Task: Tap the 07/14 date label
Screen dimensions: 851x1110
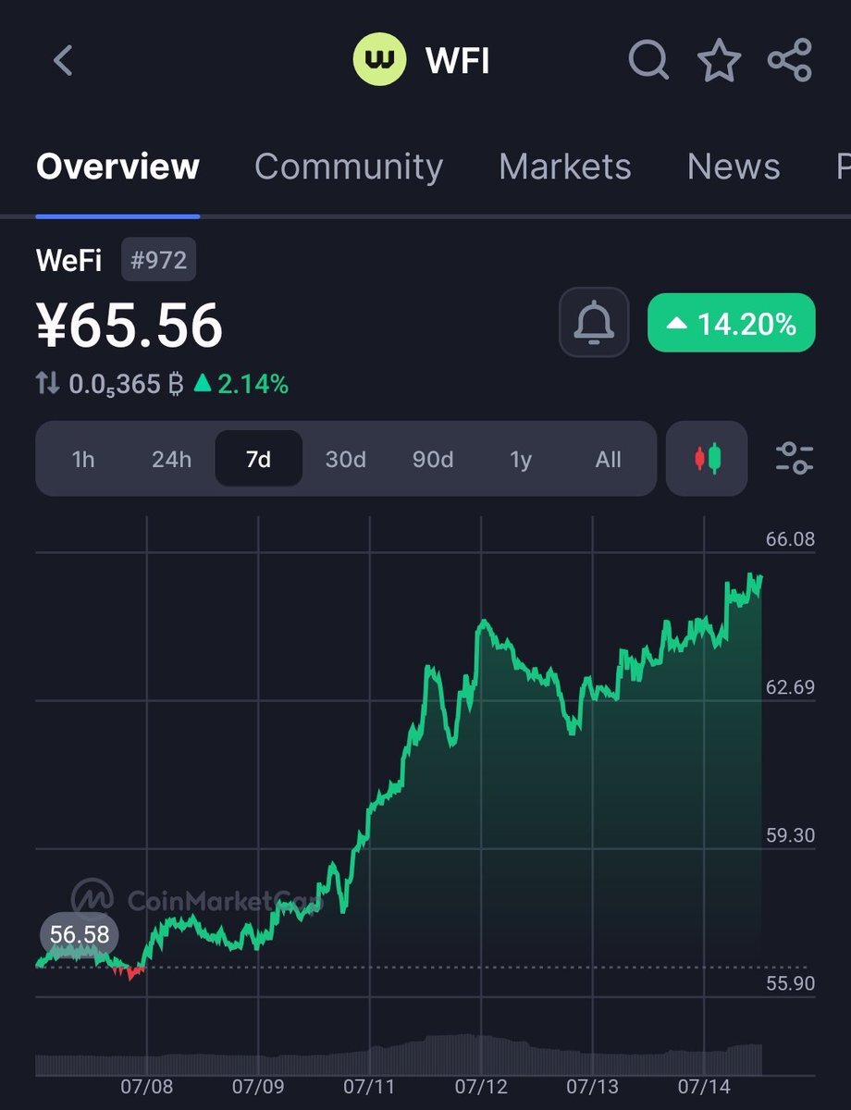Action: click(x=704, y=1087)
